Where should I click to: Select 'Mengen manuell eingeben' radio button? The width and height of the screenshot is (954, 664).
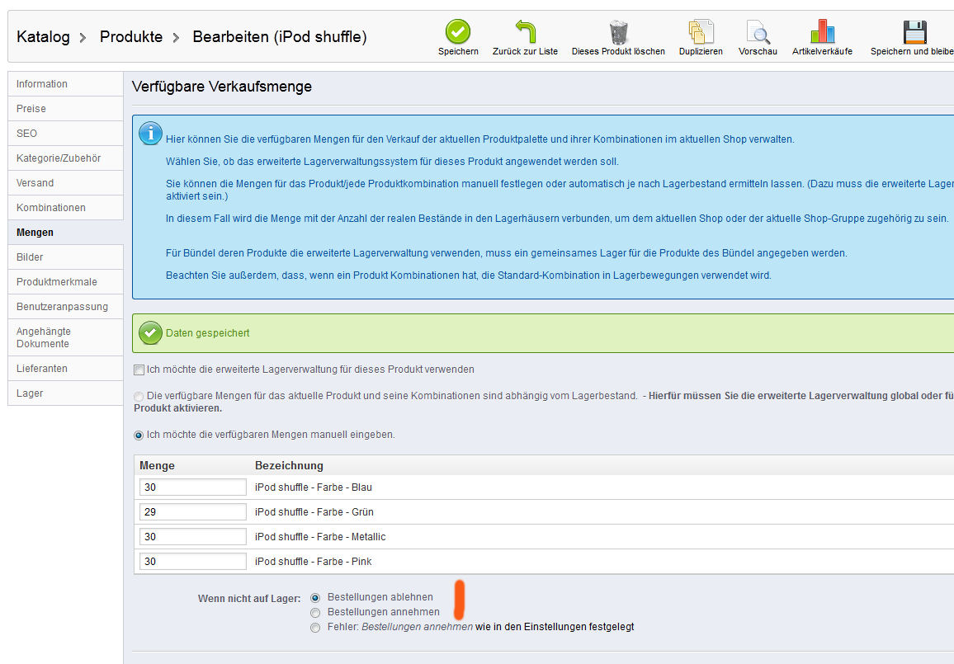click(x=139, y=436)
